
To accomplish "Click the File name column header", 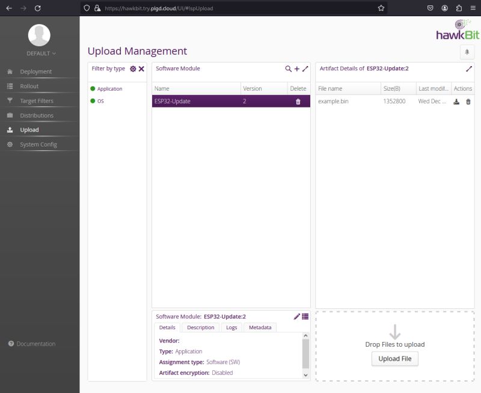I will coord(348,88).
